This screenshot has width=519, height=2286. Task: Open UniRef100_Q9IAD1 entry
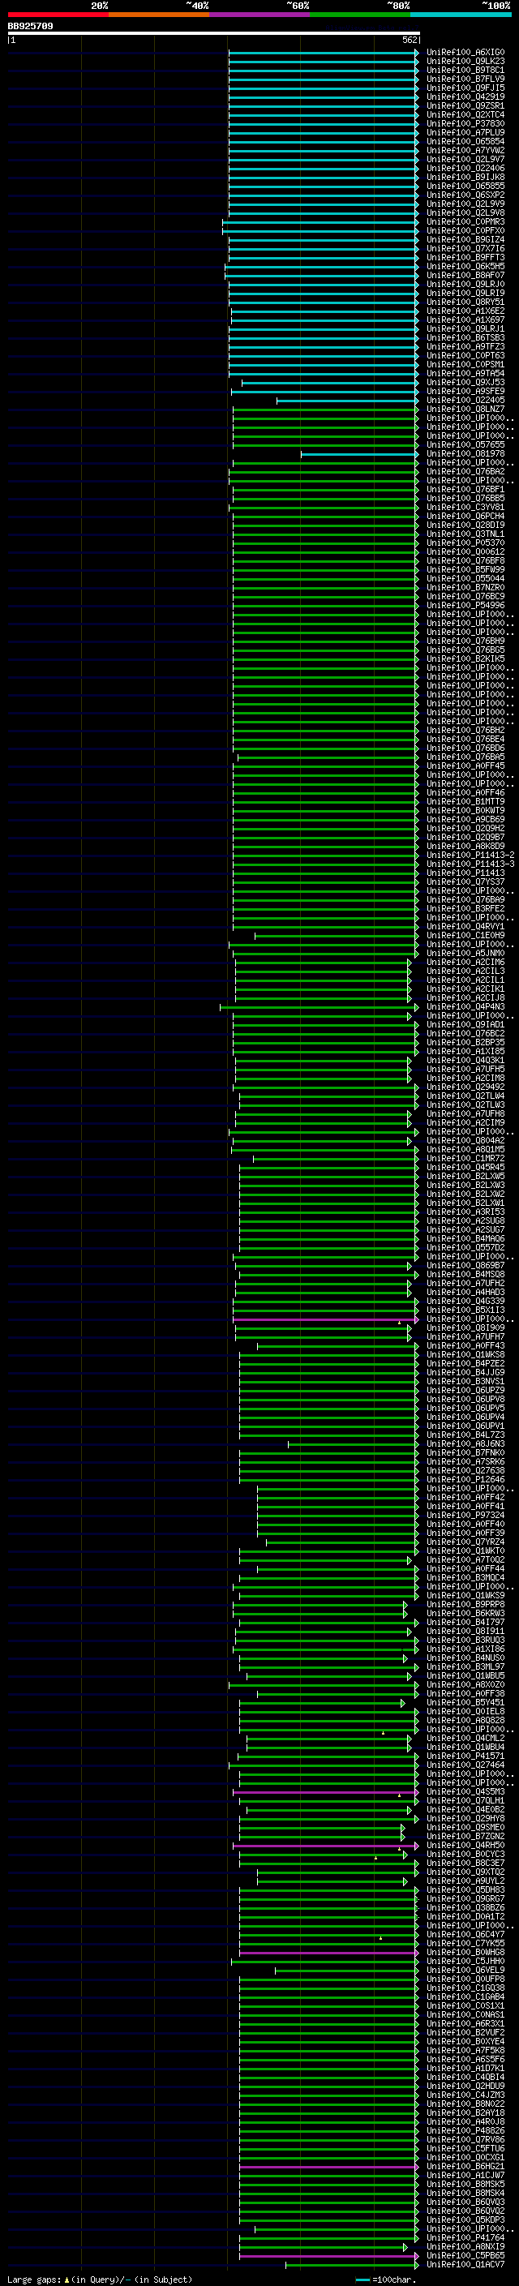pos(465,1025)
